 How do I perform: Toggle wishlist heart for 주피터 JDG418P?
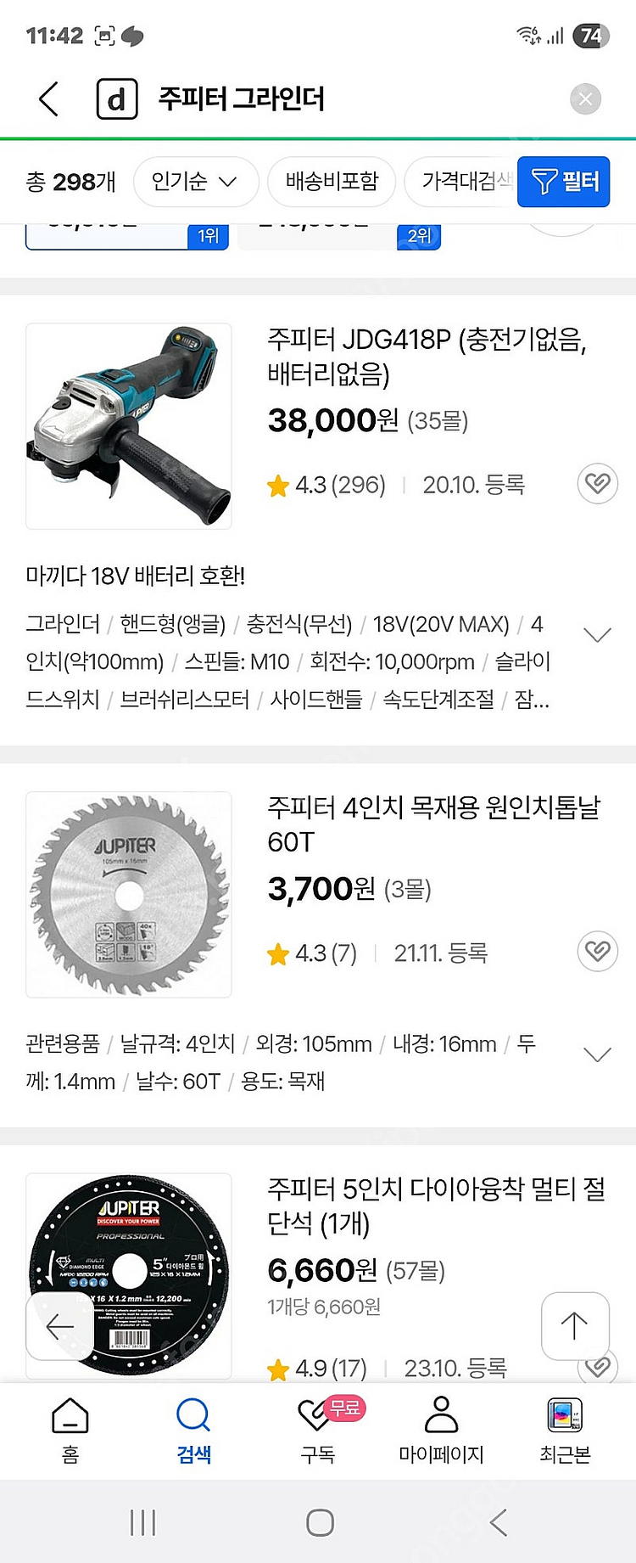click(597, 484)
